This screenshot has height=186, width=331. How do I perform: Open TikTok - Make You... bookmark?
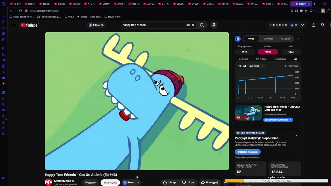pyautogui.click(x=89, y=17)
